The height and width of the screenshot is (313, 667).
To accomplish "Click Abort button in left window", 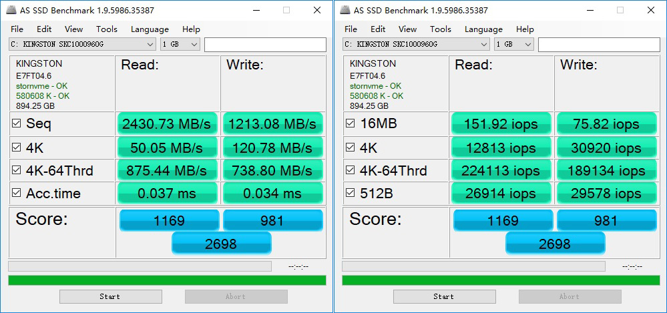I will pyautogui.click(x=236, y=296).
